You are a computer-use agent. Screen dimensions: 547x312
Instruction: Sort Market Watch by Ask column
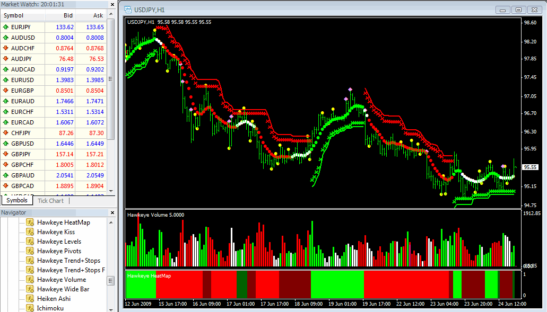(91, 15)
